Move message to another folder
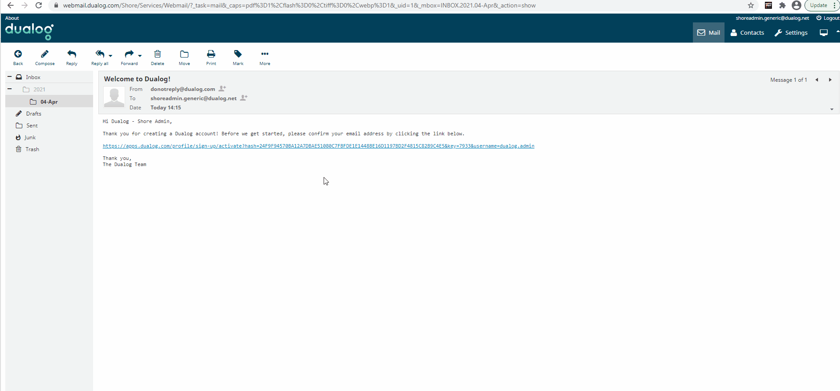This screenshot has height=391, width=840. tap(184, 58)
